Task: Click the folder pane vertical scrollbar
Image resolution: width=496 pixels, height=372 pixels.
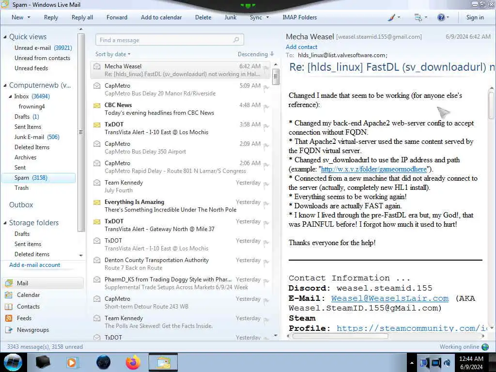Action: (x=81, y=132)
